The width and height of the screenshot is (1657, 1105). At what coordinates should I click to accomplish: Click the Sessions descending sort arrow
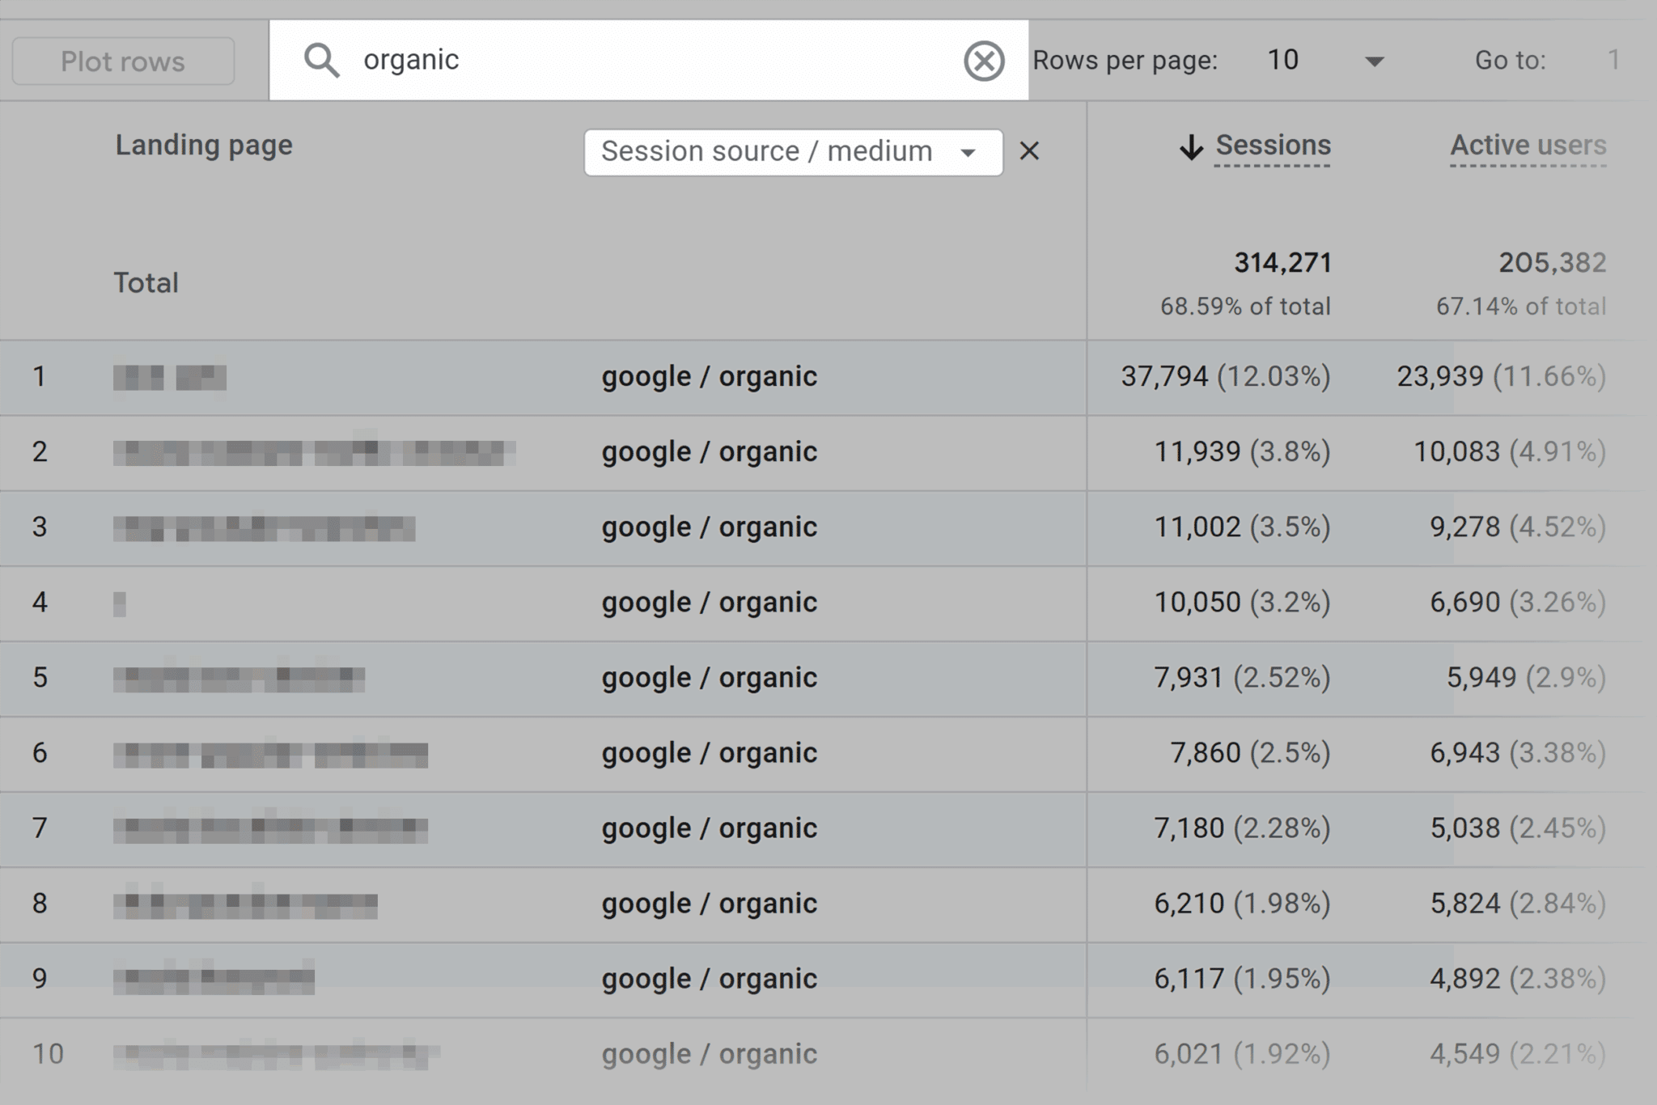tap(1191, 147)
